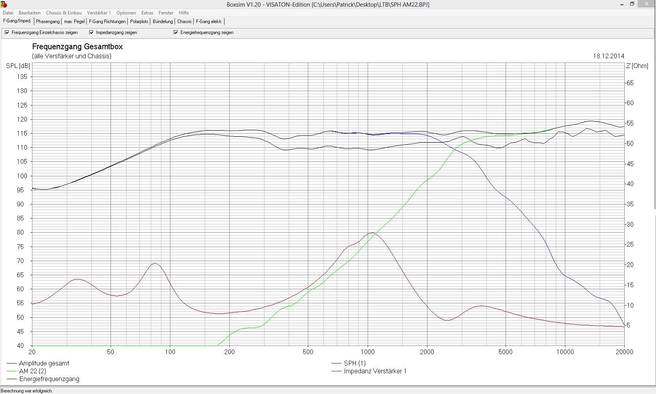
Task: Open the Hilfe menu
Action: point(184,13)
